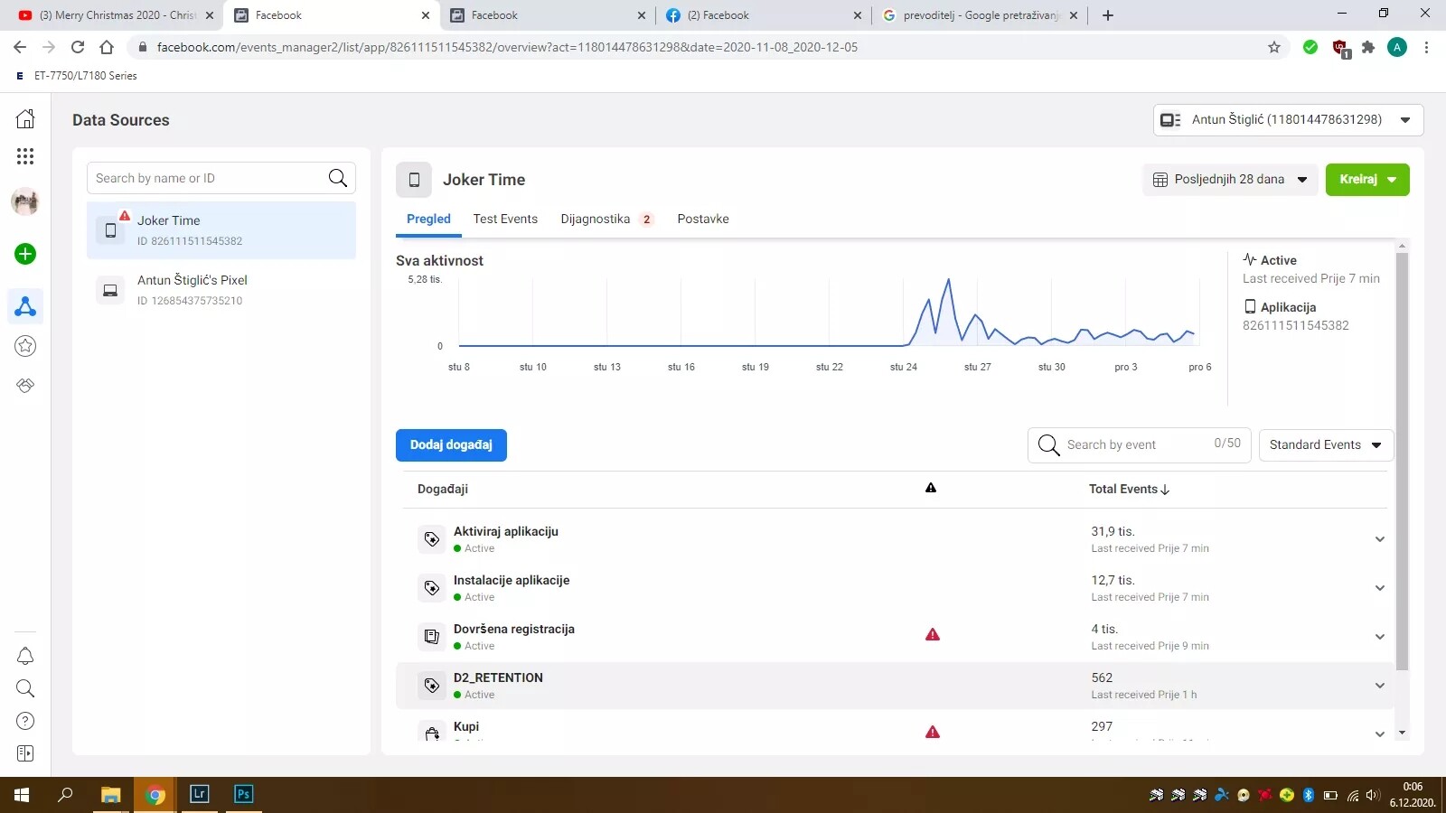
Task: Click warning triangle on Kupi row
Action: click(933, 733)
